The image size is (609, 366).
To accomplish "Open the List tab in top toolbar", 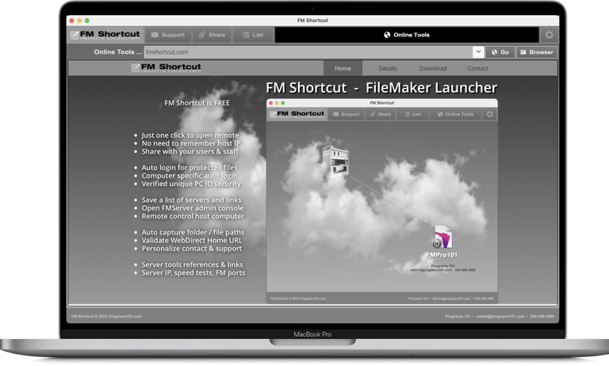I will pyautogui.click(x=253, y=35).
